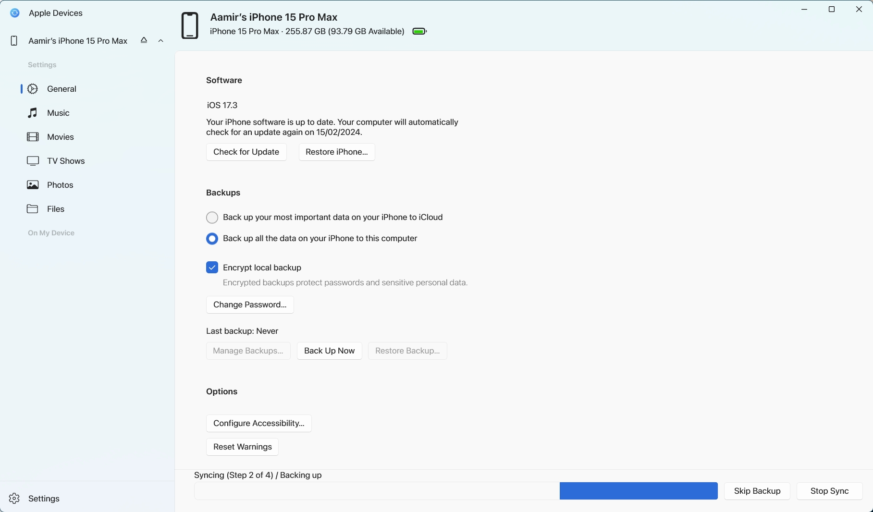Click the Movies film strip icon

[33, 137]
